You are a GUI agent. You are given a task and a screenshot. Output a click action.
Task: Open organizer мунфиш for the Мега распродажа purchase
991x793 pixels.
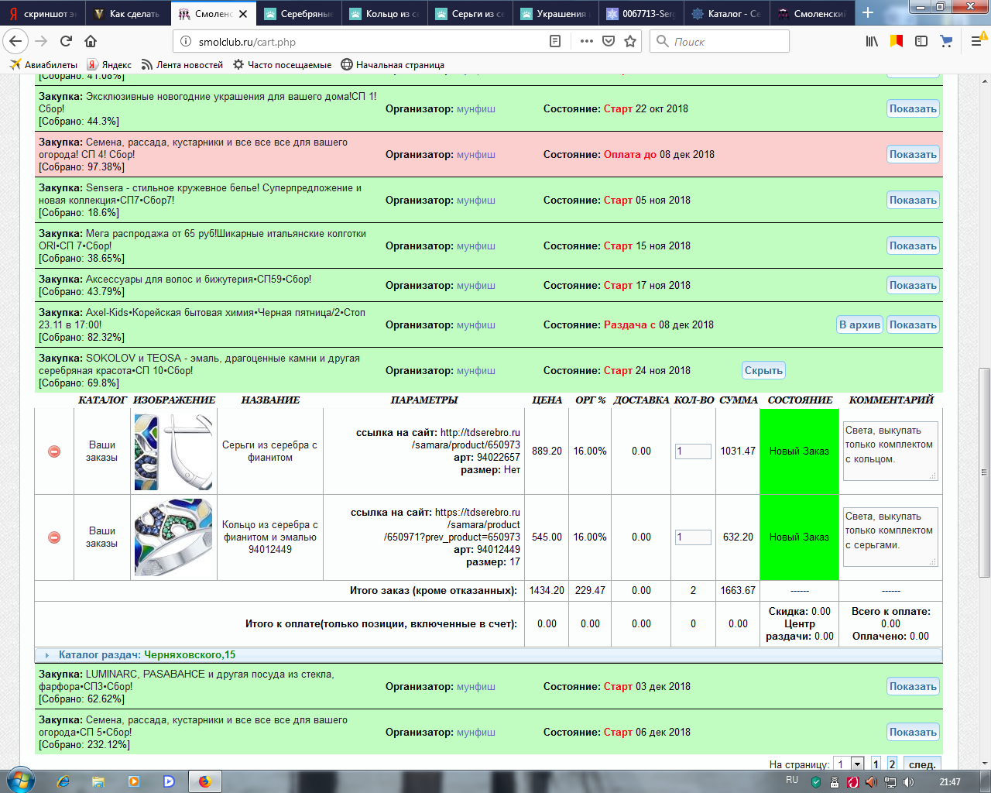[475, 245]
